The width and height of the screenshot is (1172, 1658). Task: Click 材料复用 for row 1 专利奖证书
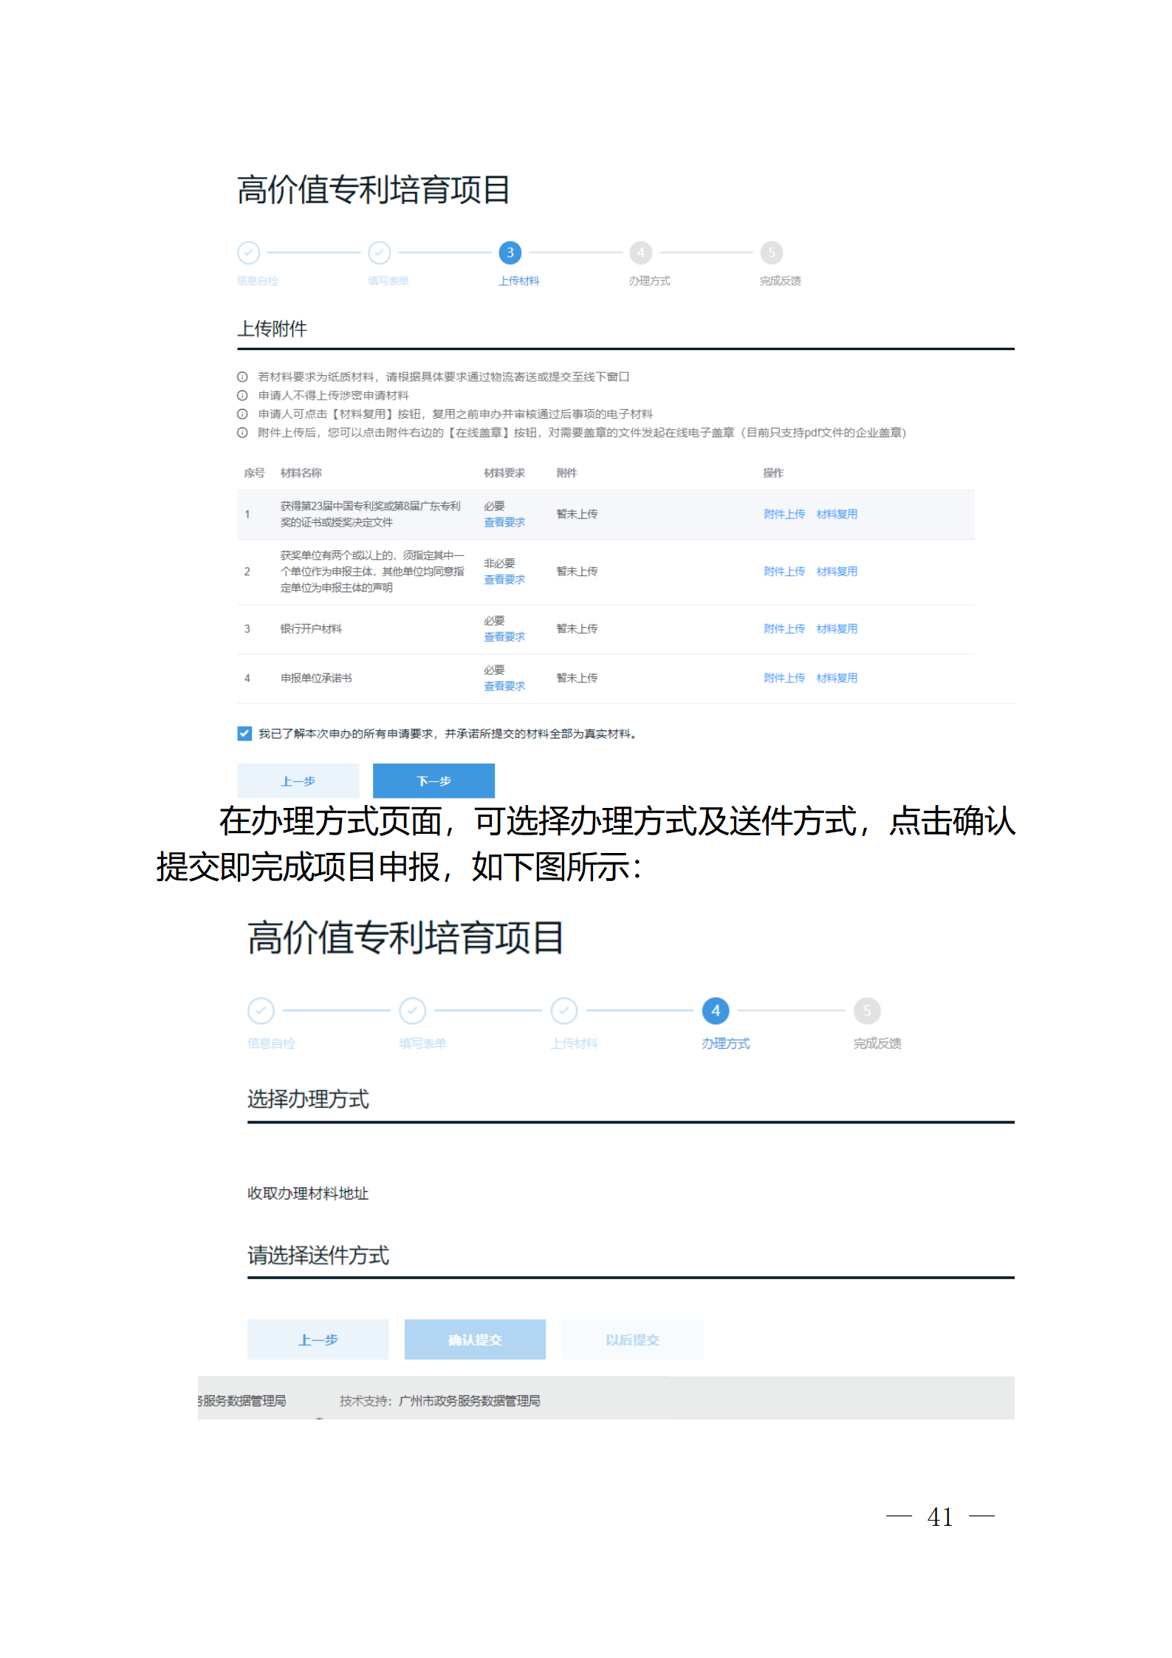837,514
